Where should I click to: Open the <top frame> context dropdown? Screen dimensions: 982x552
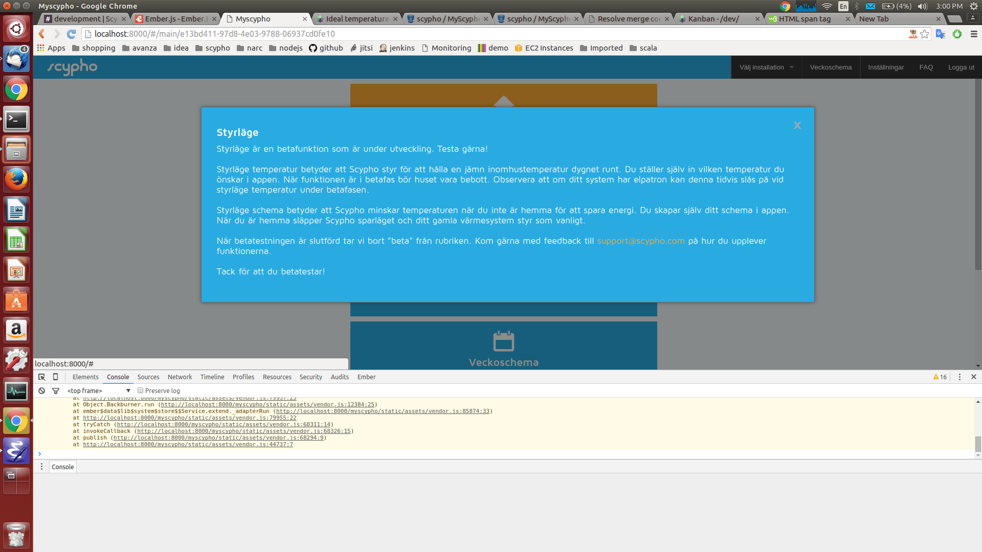[99, 391]
